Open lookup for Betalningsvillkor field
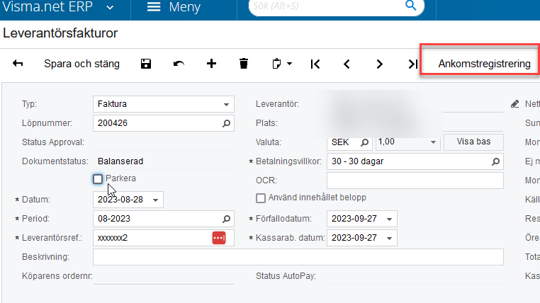The width and height of the screenshot is (540, 303). click(x=495, y=161)
